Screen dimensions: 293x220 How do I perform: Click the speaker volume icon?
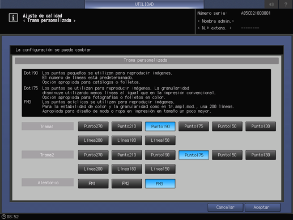pyautogui.click(x=271, y=4)
